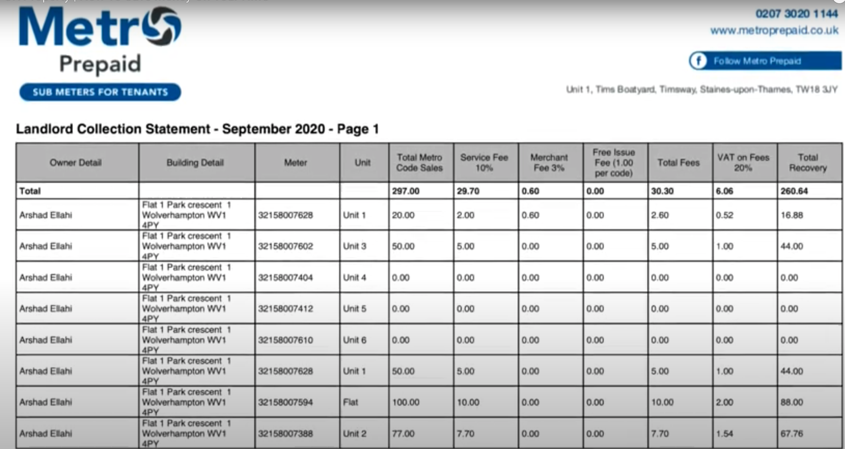Click the Owner Detail column header
845x449 pixels.
tap(77, 163)
